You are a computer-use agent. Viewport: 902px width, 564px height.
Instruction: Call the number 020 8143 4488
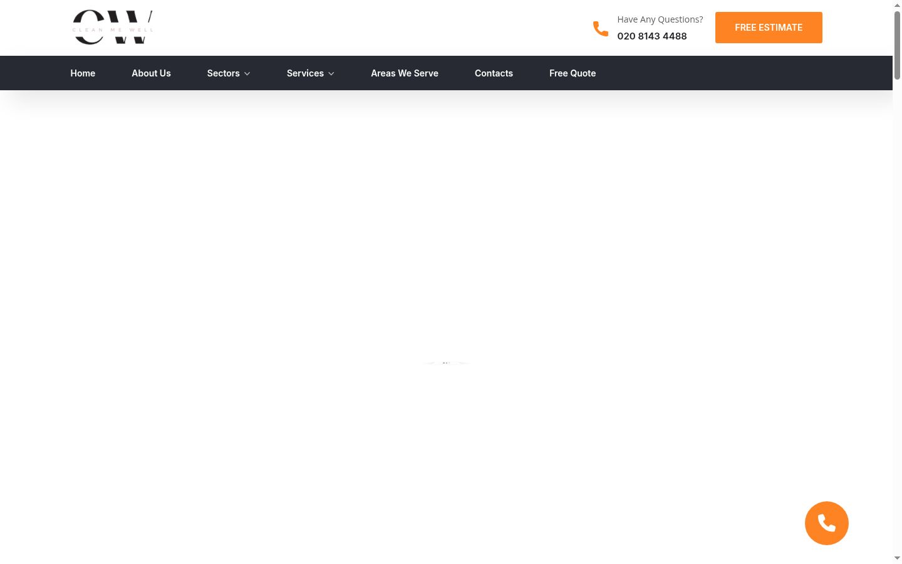click(x=652, y=36)
